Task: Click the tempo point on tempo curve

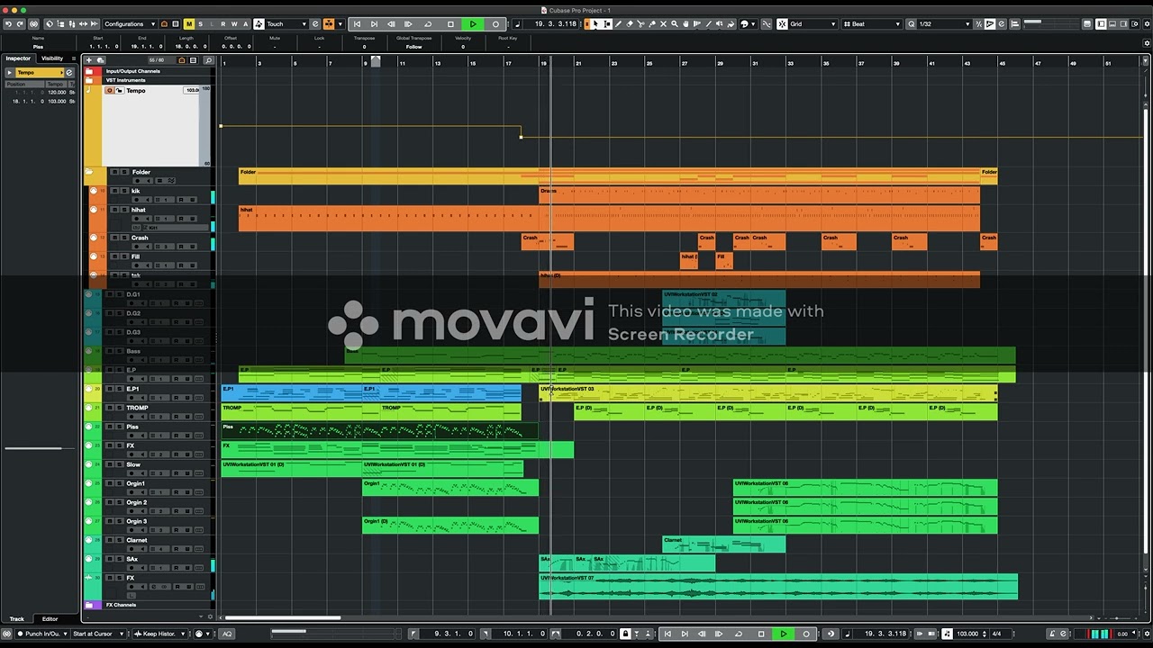Action: coord(521,137)
